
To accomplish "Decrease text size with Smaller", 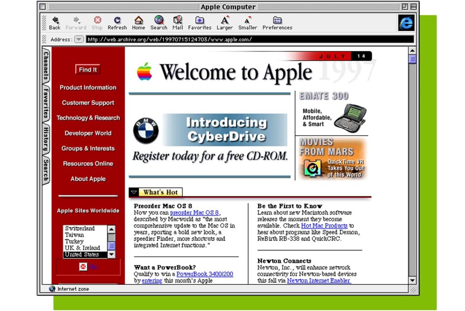I will tap(248, 23).
